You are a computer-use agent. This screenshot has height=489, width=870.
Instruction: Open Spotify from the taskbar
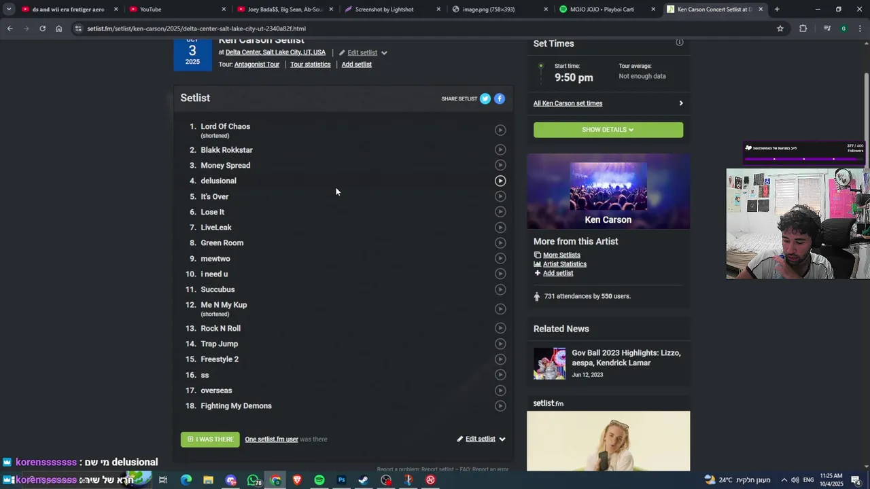319,480
